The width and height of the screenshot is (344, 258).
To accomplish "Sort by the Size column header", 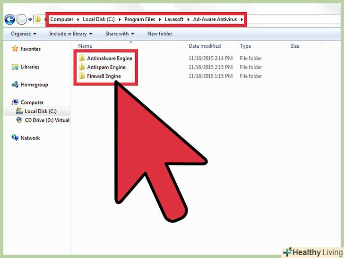I will (295, 46).
